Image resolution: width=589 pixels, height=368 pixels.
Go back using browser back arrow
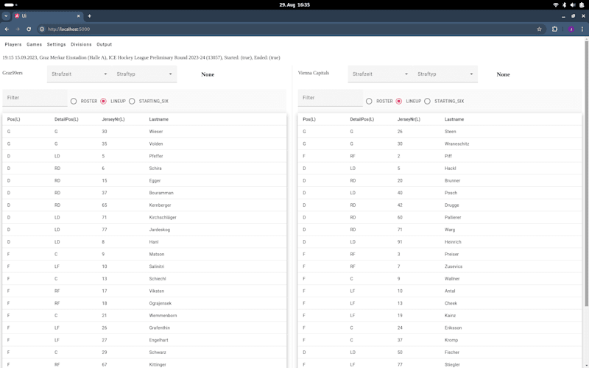pyautogui.click(x=7, y=29)
